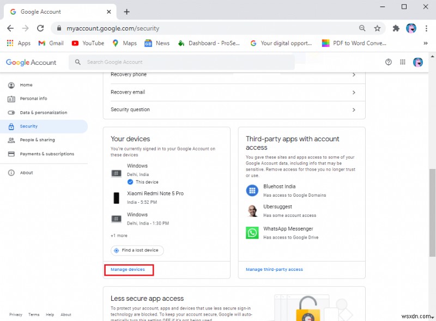
Task: Click the Ubersuggest app icon
Action: tap(252, 211)
